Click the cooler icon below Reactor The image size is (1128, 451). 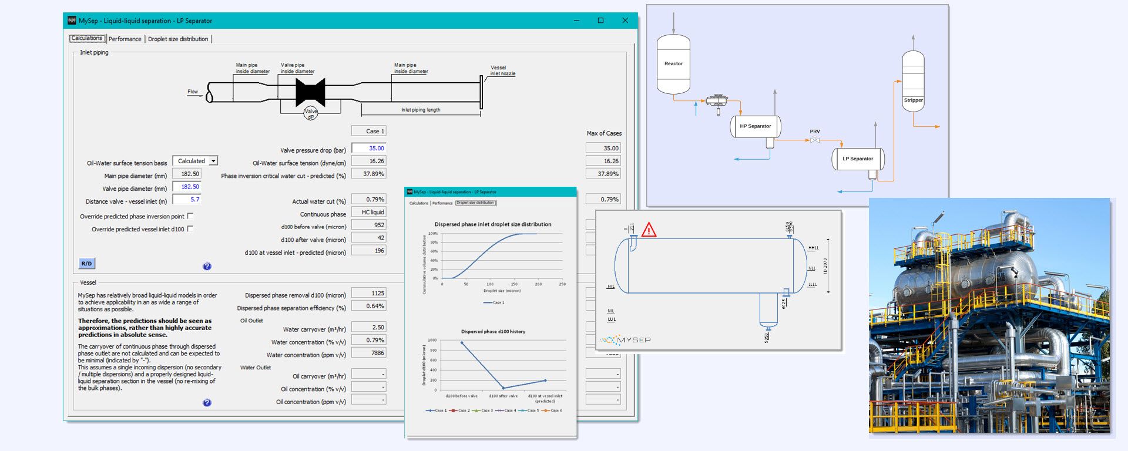coord(717,101)
